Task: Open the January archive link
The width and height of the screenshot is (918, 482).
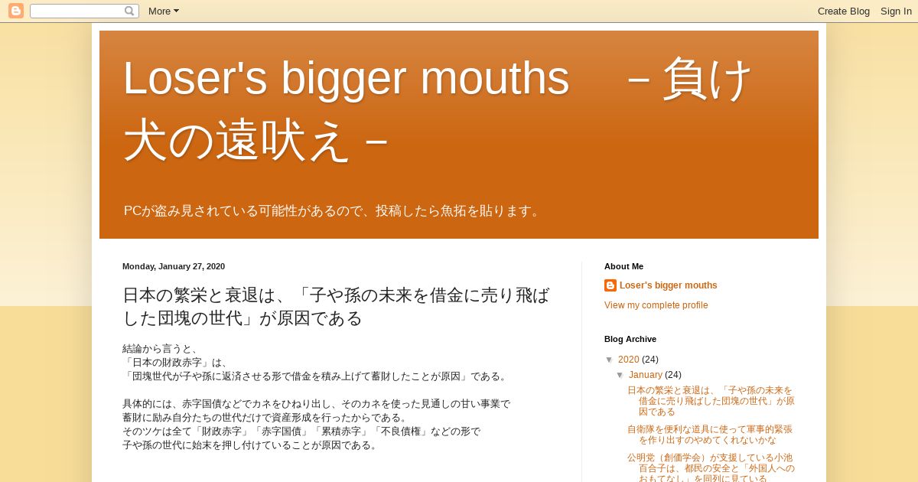Action: click(646, 375)
